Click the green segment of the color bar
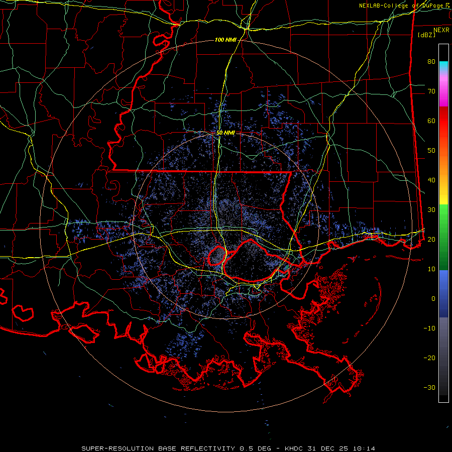 click(x=443, y=237)
